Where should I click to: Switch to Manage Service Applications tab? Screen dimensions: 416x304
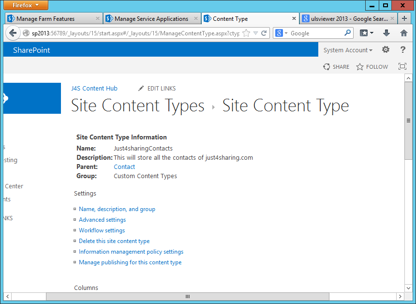[152, 18]
